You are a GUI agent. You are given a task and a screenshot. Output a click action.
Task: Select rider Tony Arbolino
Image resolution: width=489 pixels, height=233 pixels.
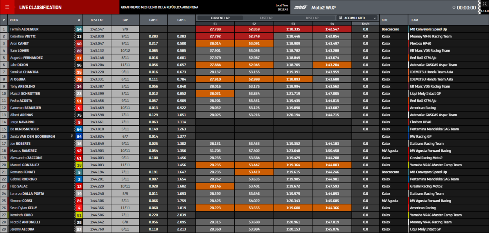pyautogui.click(x=22, y=86)
